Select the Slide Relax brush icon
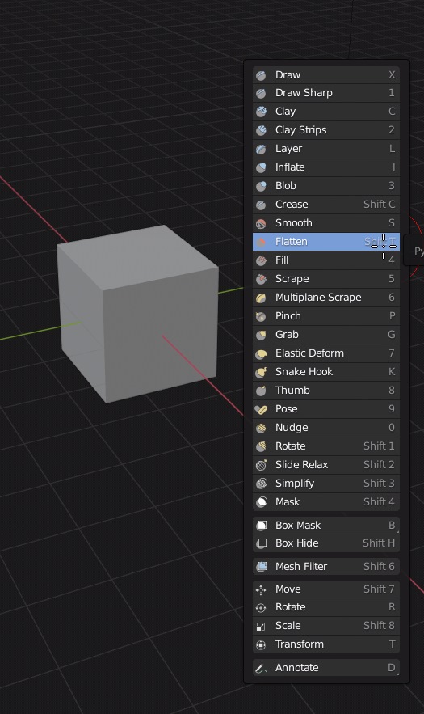The height and width of the screenshot is (714, 424). pos(261,466)
